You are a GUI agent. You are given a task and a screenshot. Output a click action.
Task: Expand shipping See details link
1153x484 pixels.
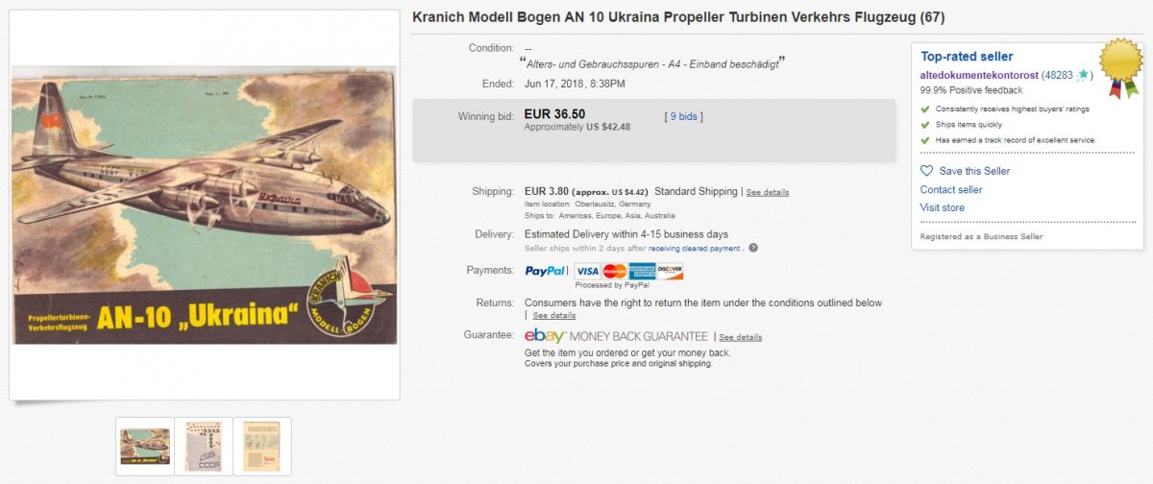(768, 192)
